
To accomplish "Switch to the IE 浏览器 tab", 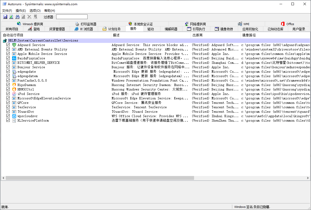I will [x=84, y=29].
